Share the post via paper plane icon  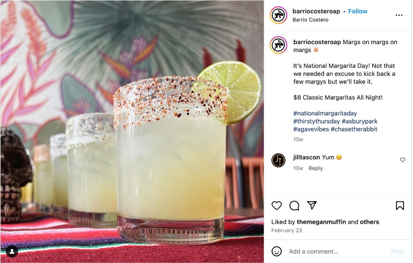tap(312, 205)
